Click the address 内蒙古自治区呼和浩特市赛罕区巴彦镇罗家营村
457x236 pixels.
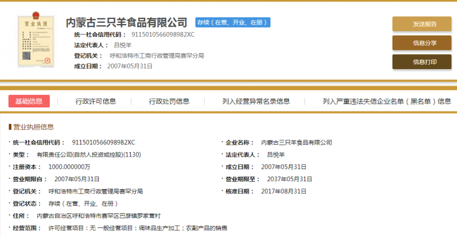pos(98,216)
